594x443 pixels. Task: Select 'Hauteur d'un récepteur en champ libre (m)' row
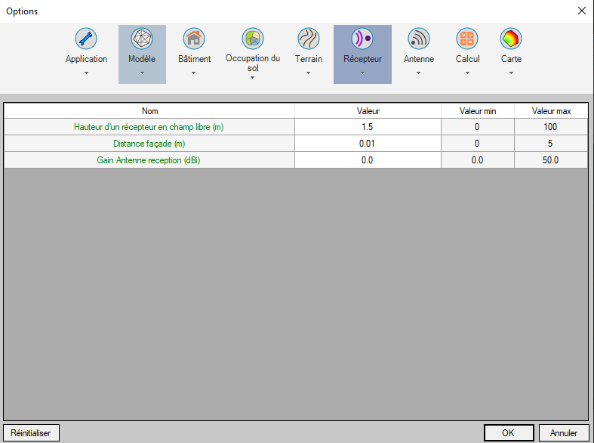tap(149, 127)
